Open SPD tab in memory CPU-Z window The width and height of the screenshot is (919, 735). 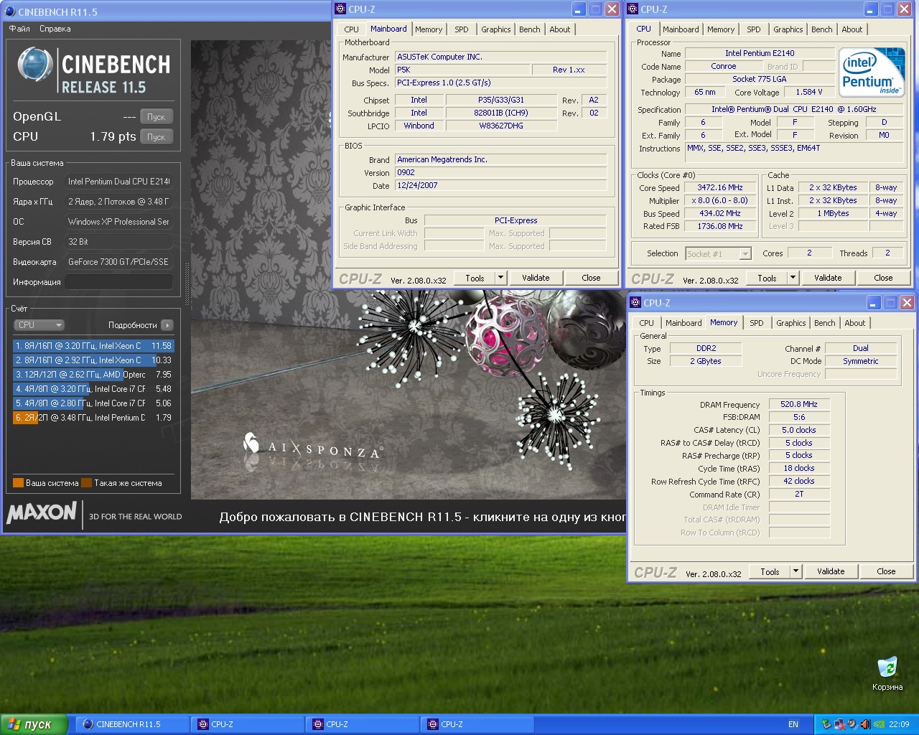(757, 323)
